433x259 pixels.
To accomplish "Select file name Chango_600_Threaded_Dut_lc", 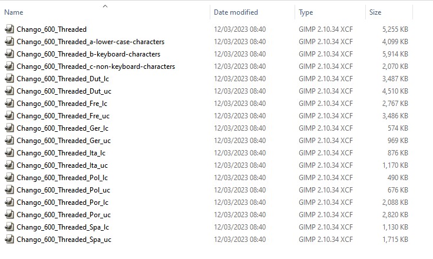I will point(62,79).
